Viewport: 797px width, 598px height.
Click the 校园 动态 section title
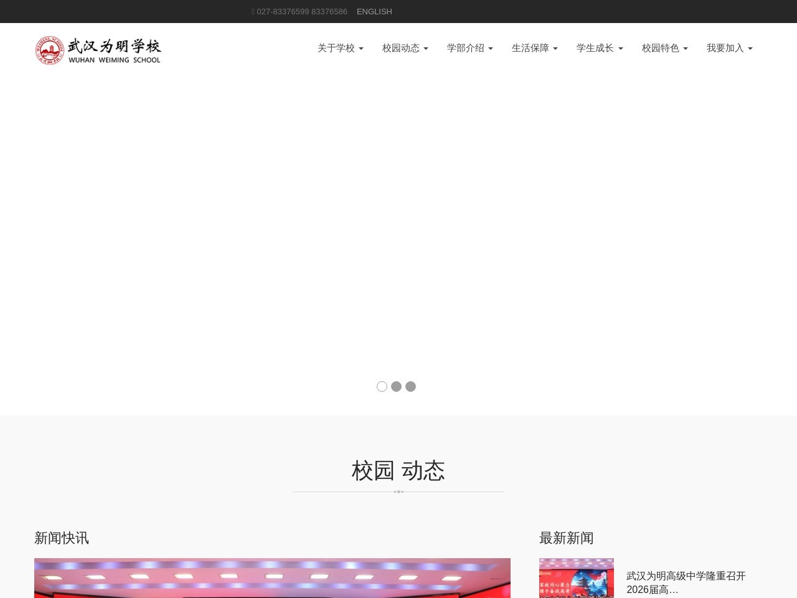(x=398, y=470)
